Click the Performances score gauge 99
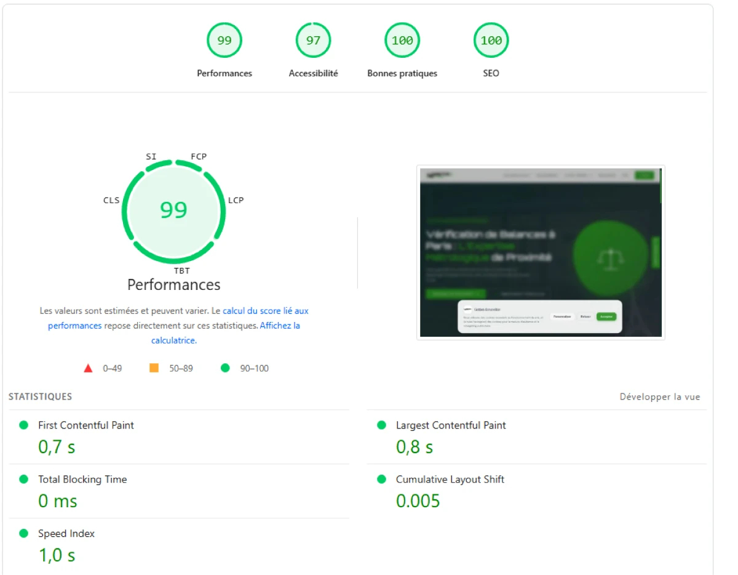The height and width of the screenshot is (575, 738). (x=224, y=41)
